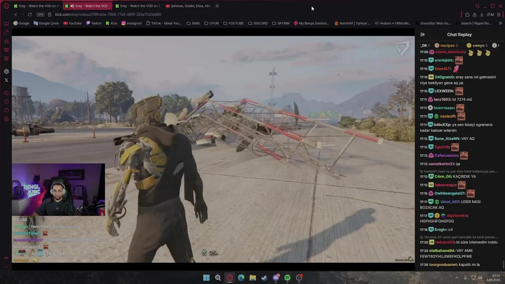Screen dimensions: 505x284
Task: Expand the SIMS bookmark folder
Action: pos(193,23)
